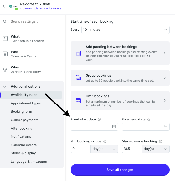Image resolution: width=175 pixels, height=181 pixels.
Task: Open calendar picker for Fixed start date
Action: pos(114,127)
